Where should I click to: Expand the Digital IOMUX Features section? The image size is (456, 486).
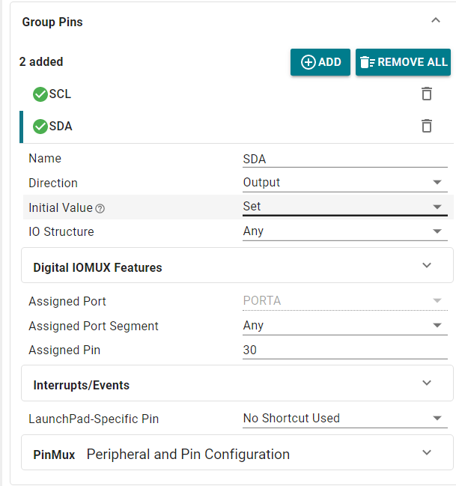237,265
